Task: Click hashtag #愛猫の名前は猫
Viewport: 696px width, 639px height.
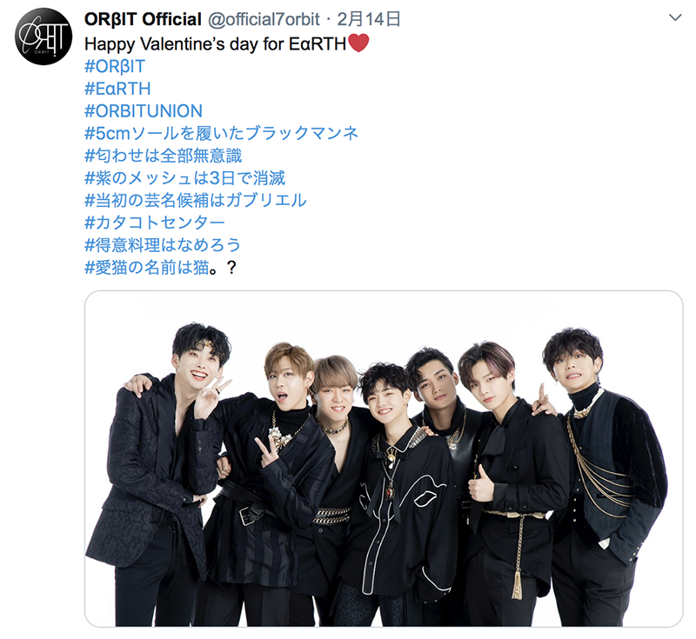Action: coord(146,267)
